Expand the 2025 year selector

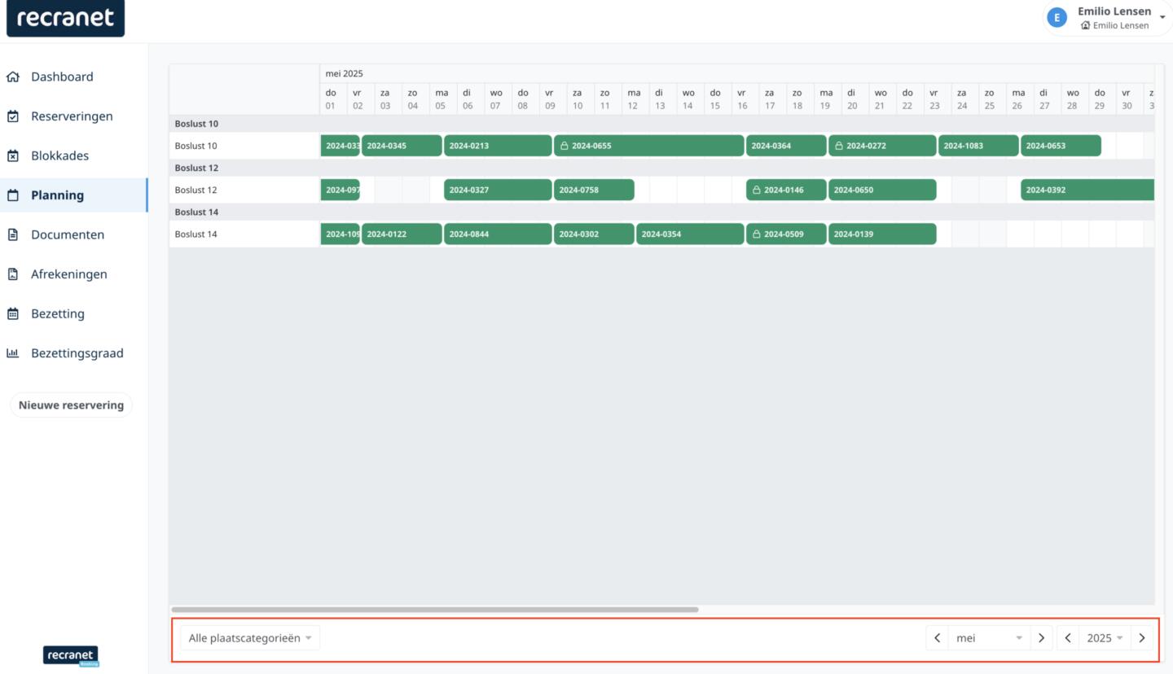pyautogui.click(x=1105, y=638)
